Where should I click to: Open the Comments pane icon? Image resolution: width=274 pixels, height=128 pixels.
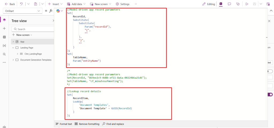[229, 4]
